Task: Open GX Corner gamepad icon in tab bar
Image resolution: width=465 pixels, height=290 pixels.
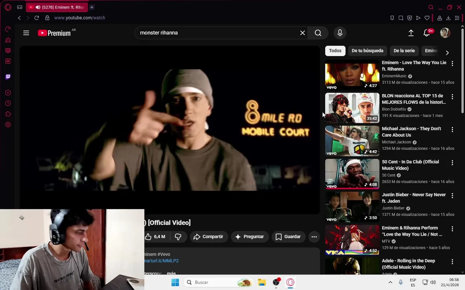Action: [x=19, y=7]
